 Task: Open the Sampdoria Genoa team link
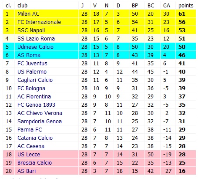coord(40,122)
